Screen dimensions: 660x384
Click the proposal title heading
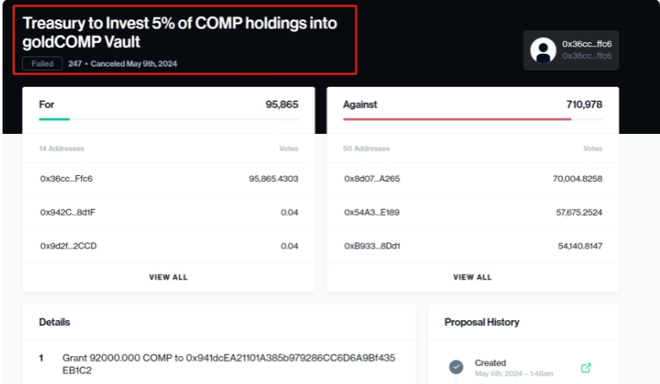coord(180,32)
